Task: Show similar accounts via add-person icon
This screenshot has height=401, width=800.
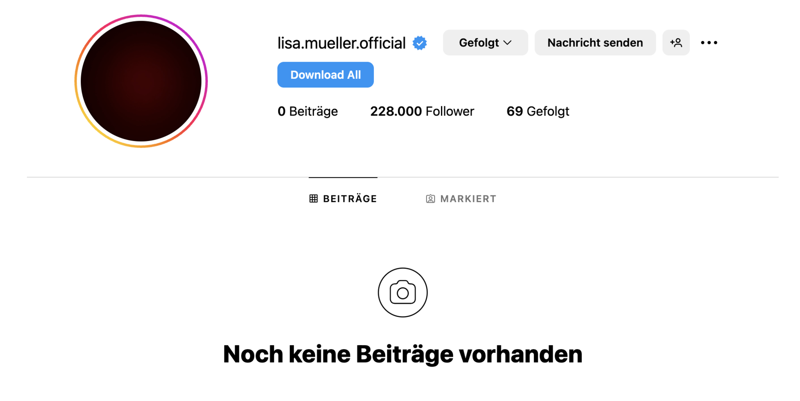Action: (x=676, y=43)
